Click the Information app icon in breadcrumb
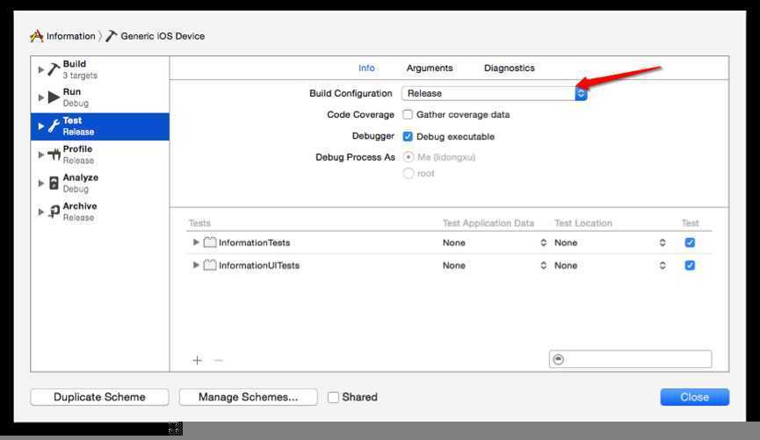Viewport: 760px width, 440px height. click(x=37, y=36)
